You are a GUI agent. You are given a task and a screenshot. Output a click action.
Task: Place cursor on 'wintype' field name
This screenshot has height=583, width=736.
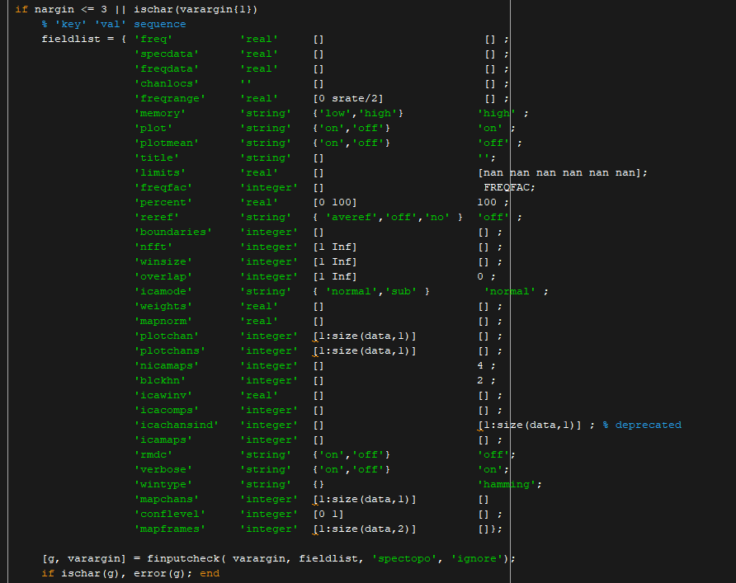point(163,484)
